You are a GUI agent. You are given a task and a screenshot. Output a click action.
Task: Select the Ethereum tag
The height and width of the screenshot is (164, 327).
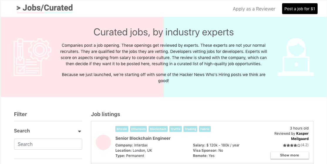(138, 129)
